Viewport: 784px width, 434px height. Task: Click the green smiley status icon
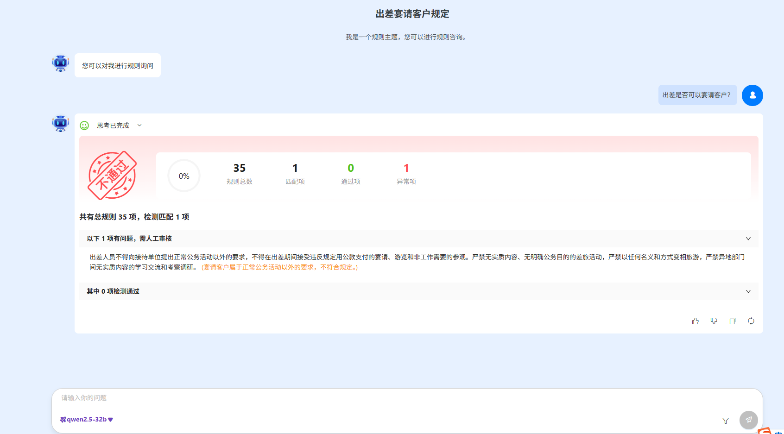tap(84, 126)
